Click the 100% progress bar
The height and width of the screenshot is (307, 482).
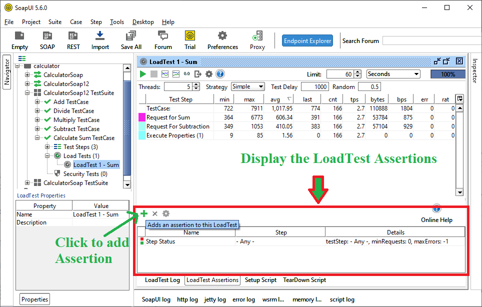coord(448,74)
